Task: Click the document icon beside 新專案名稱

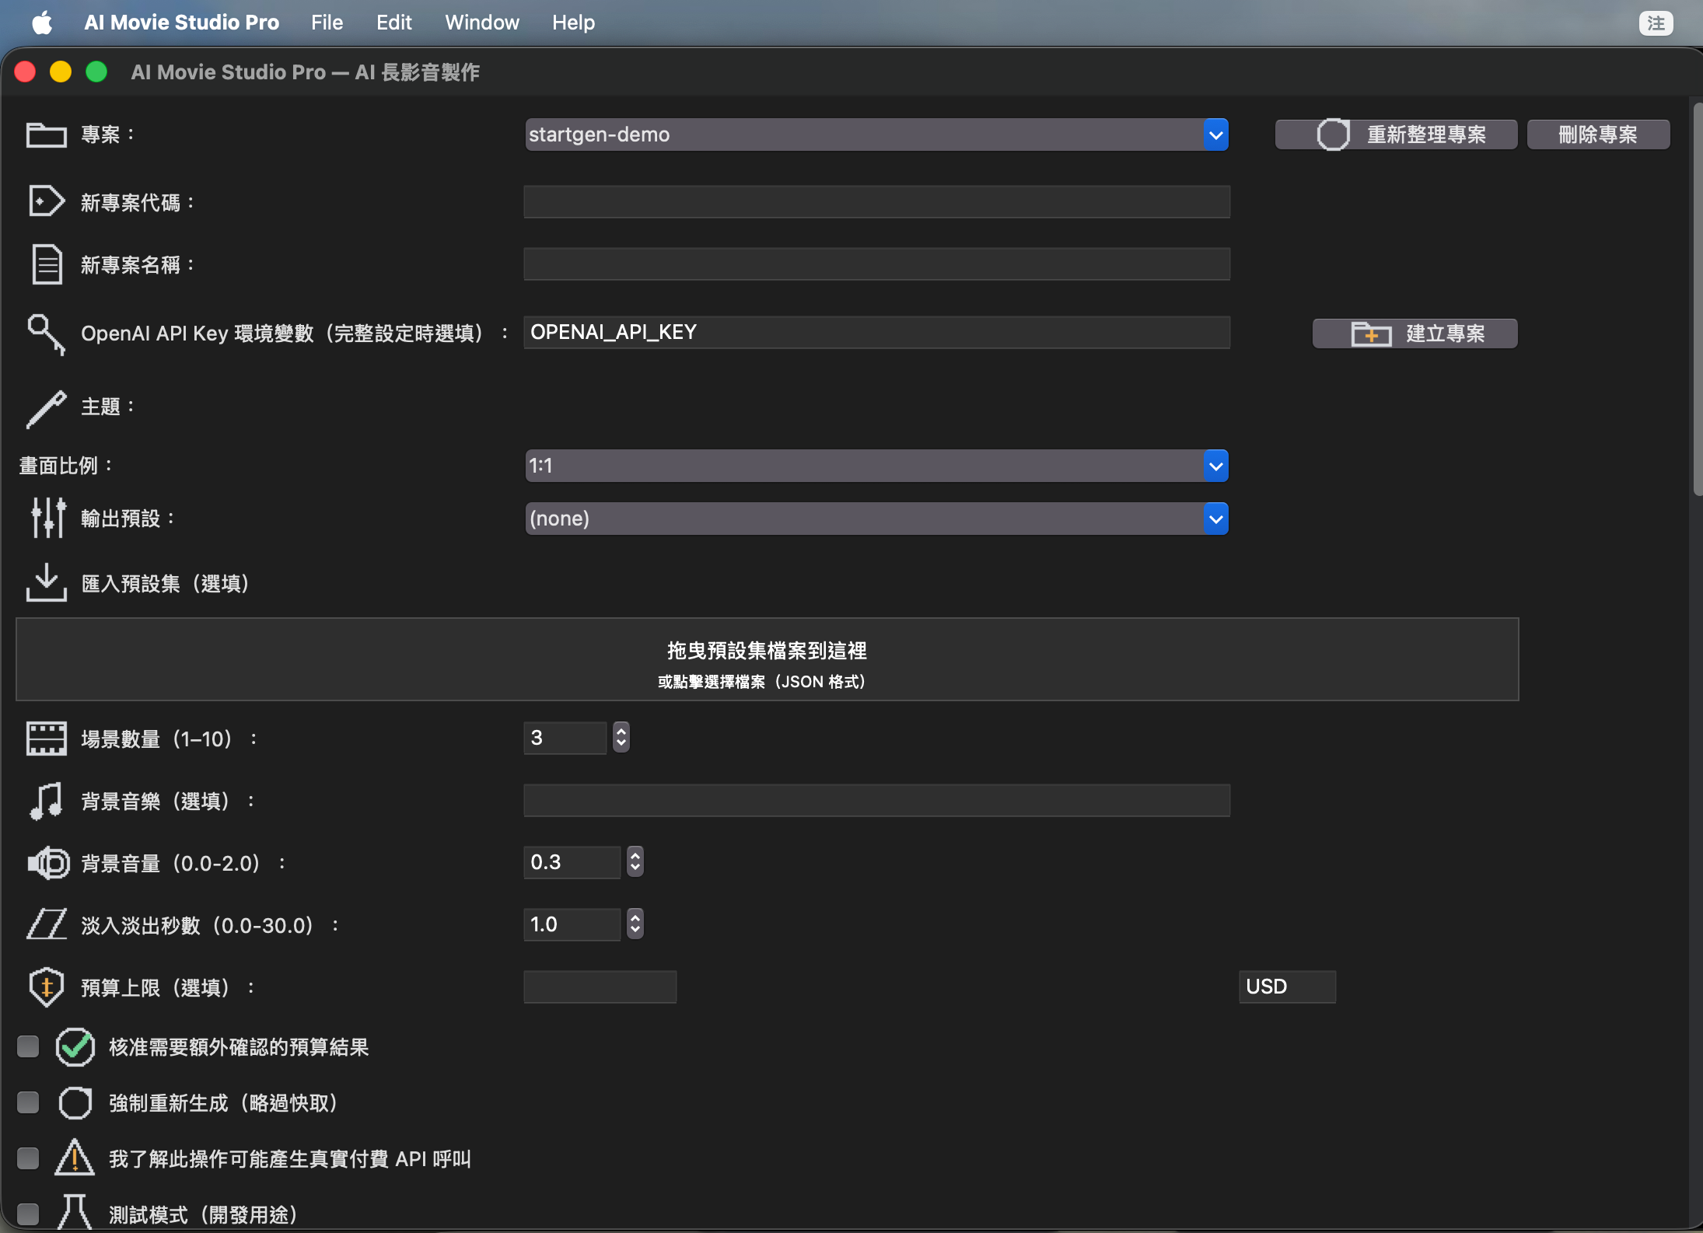Action: (47, 264)
